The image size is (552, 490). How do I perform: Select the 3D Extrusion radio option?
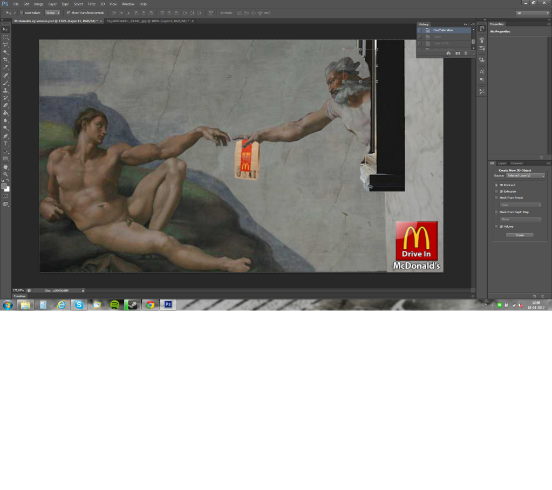pyautogui.click(x=496, y=192)
